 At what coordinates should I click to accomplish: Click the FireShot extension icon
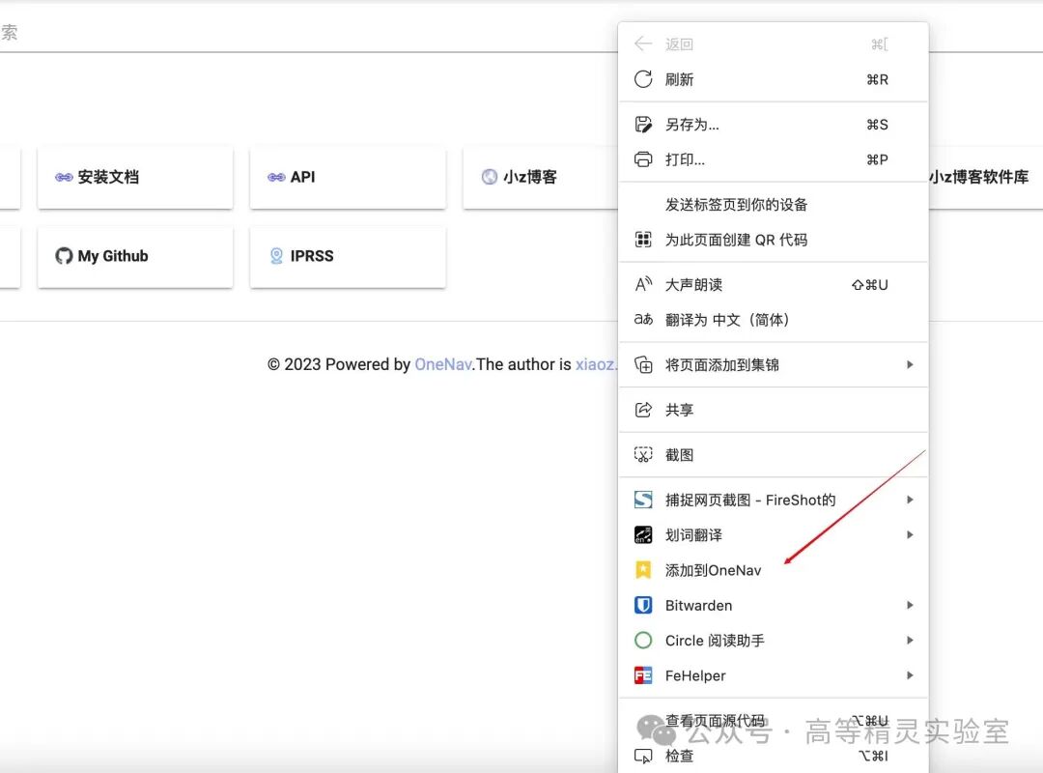pyautogui.click(x=642, y=500)
